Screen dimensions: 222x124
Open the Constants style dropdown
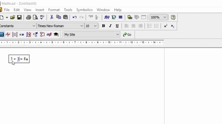pos(18,26)
